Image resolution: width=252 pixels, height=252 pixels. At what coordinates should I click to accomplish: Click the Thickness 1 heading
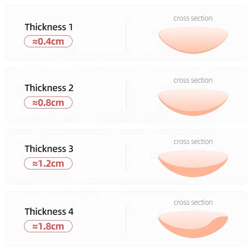tap(49, 27)
